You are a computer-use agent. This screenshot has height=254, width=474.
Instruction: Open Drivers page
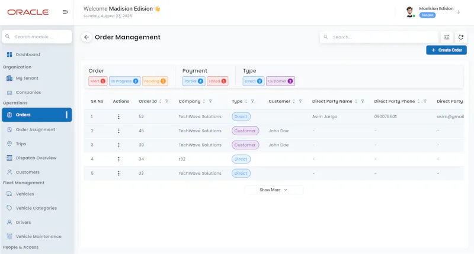[23, 222]
